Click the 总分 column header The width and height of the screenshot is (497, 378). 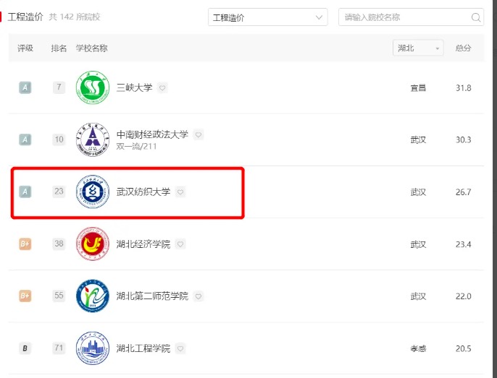pos(463,48)
